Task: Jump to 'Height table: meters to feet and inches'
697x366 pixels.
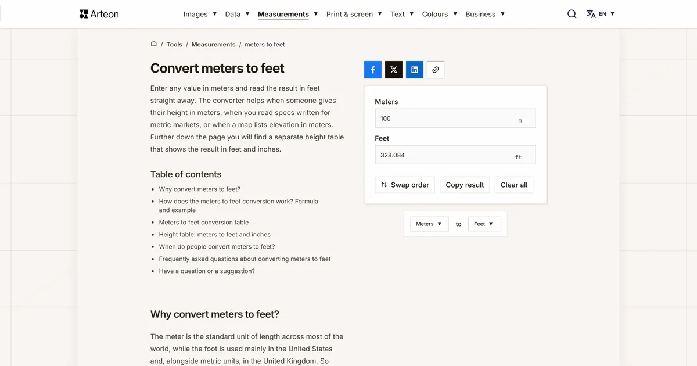Action: click(215, 234)
